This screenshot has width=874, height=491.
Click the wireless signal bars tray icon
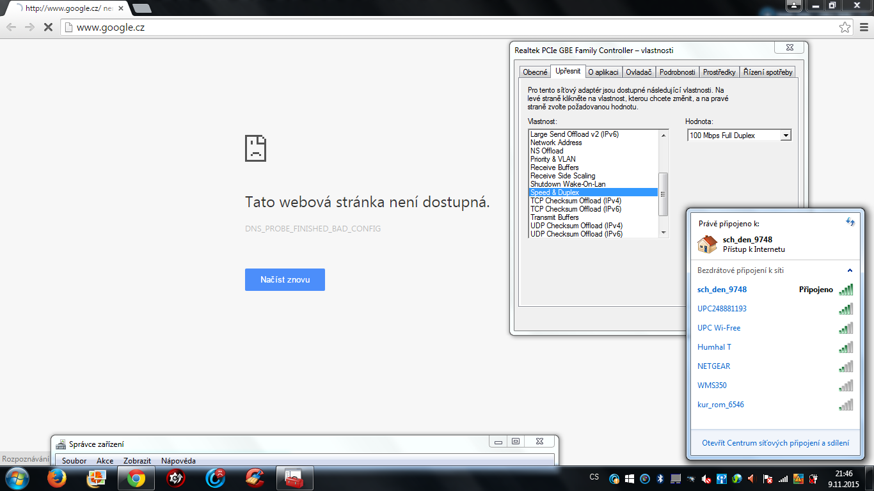[x=783, y=478]
